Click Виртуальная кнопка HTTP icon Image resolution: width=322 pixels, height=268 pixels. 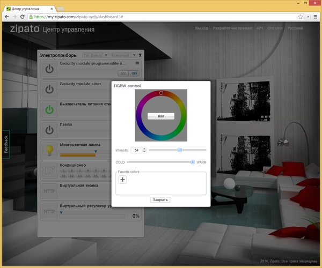(x=49, y=191)
